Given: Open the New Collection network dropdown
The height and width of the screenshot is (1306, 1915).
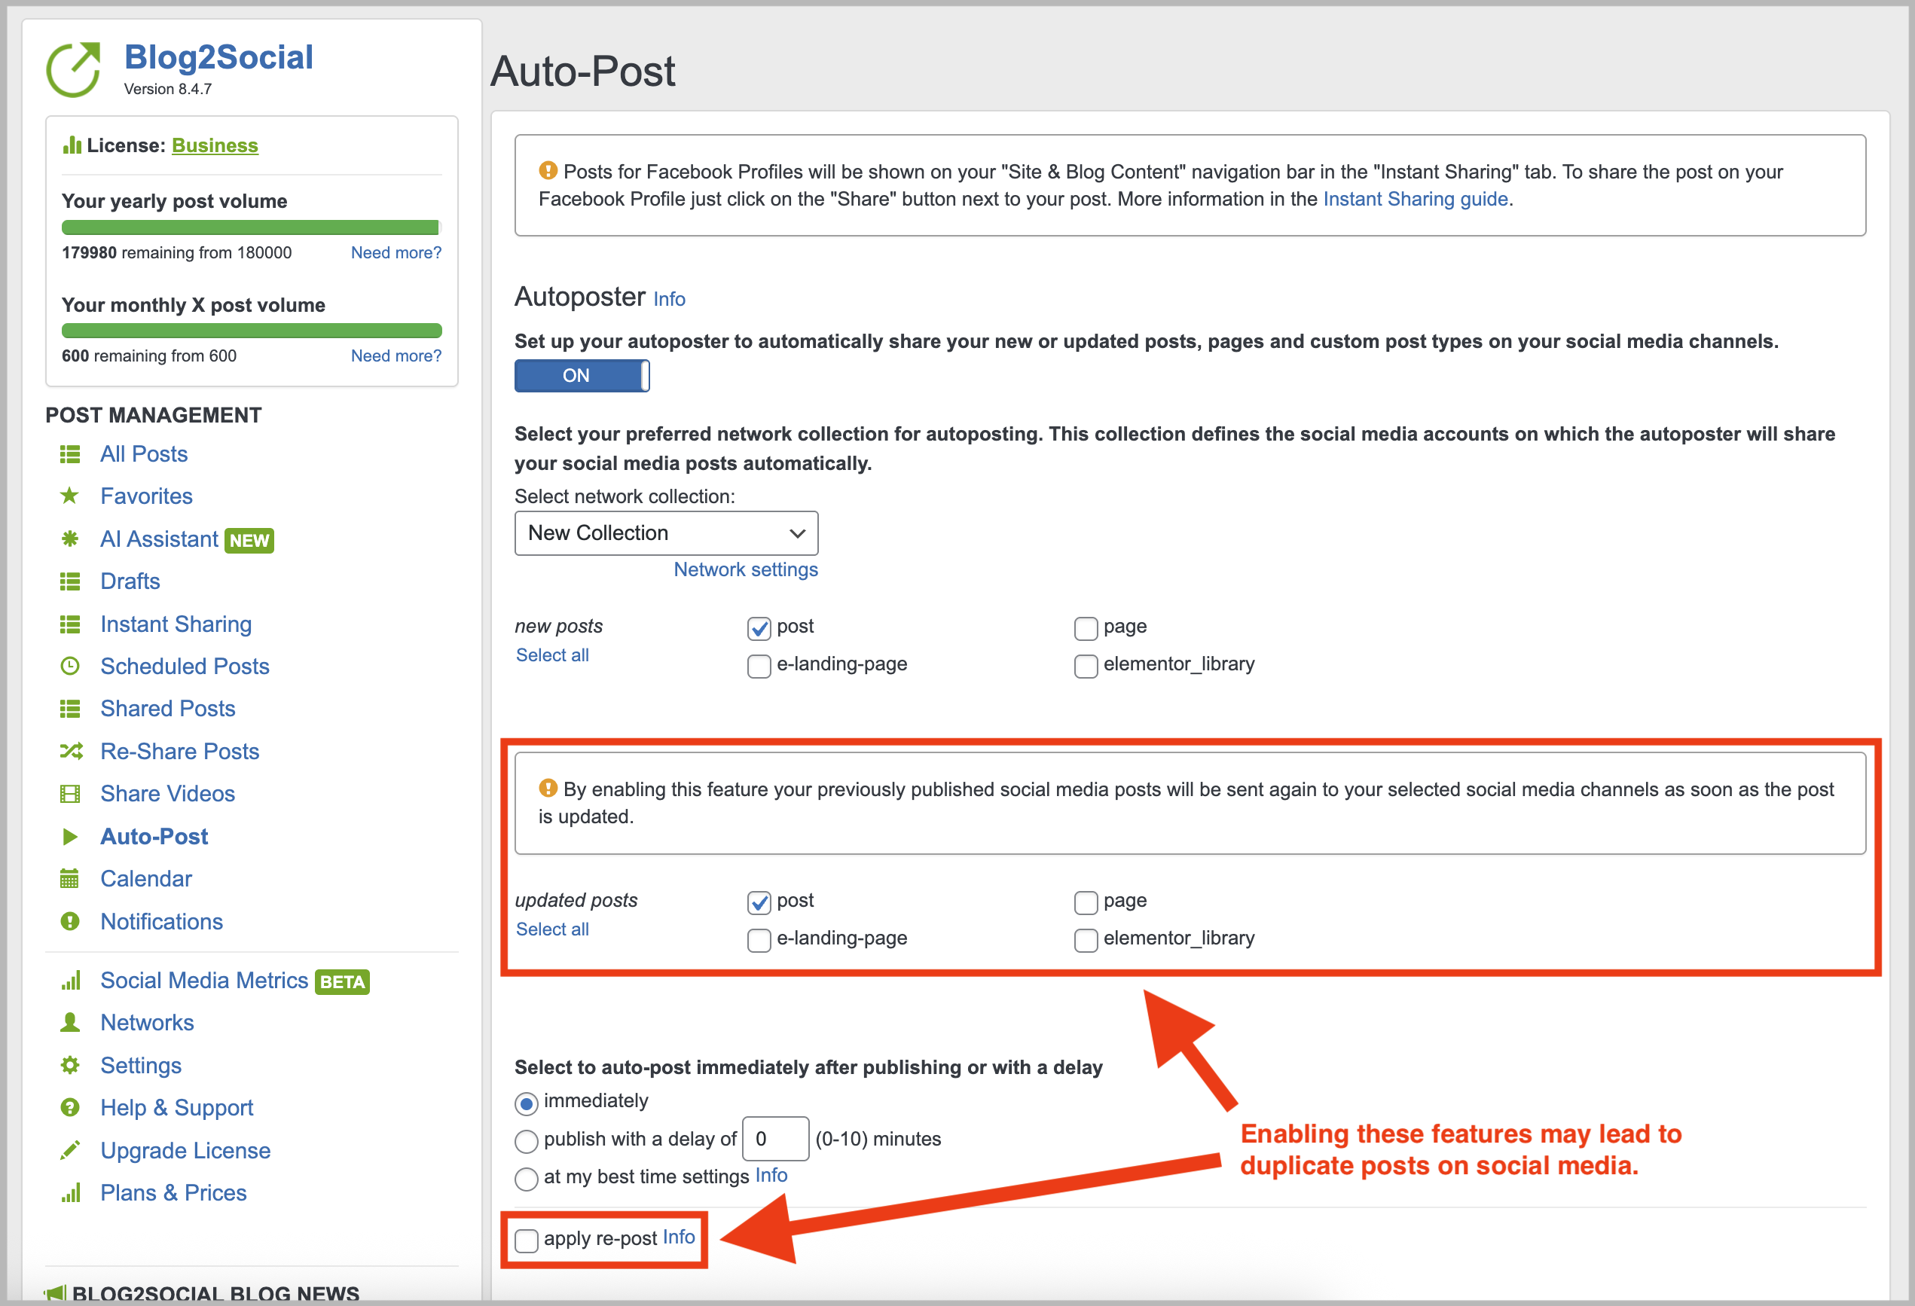Looking at the screenshot, I should tap(666, 533).
